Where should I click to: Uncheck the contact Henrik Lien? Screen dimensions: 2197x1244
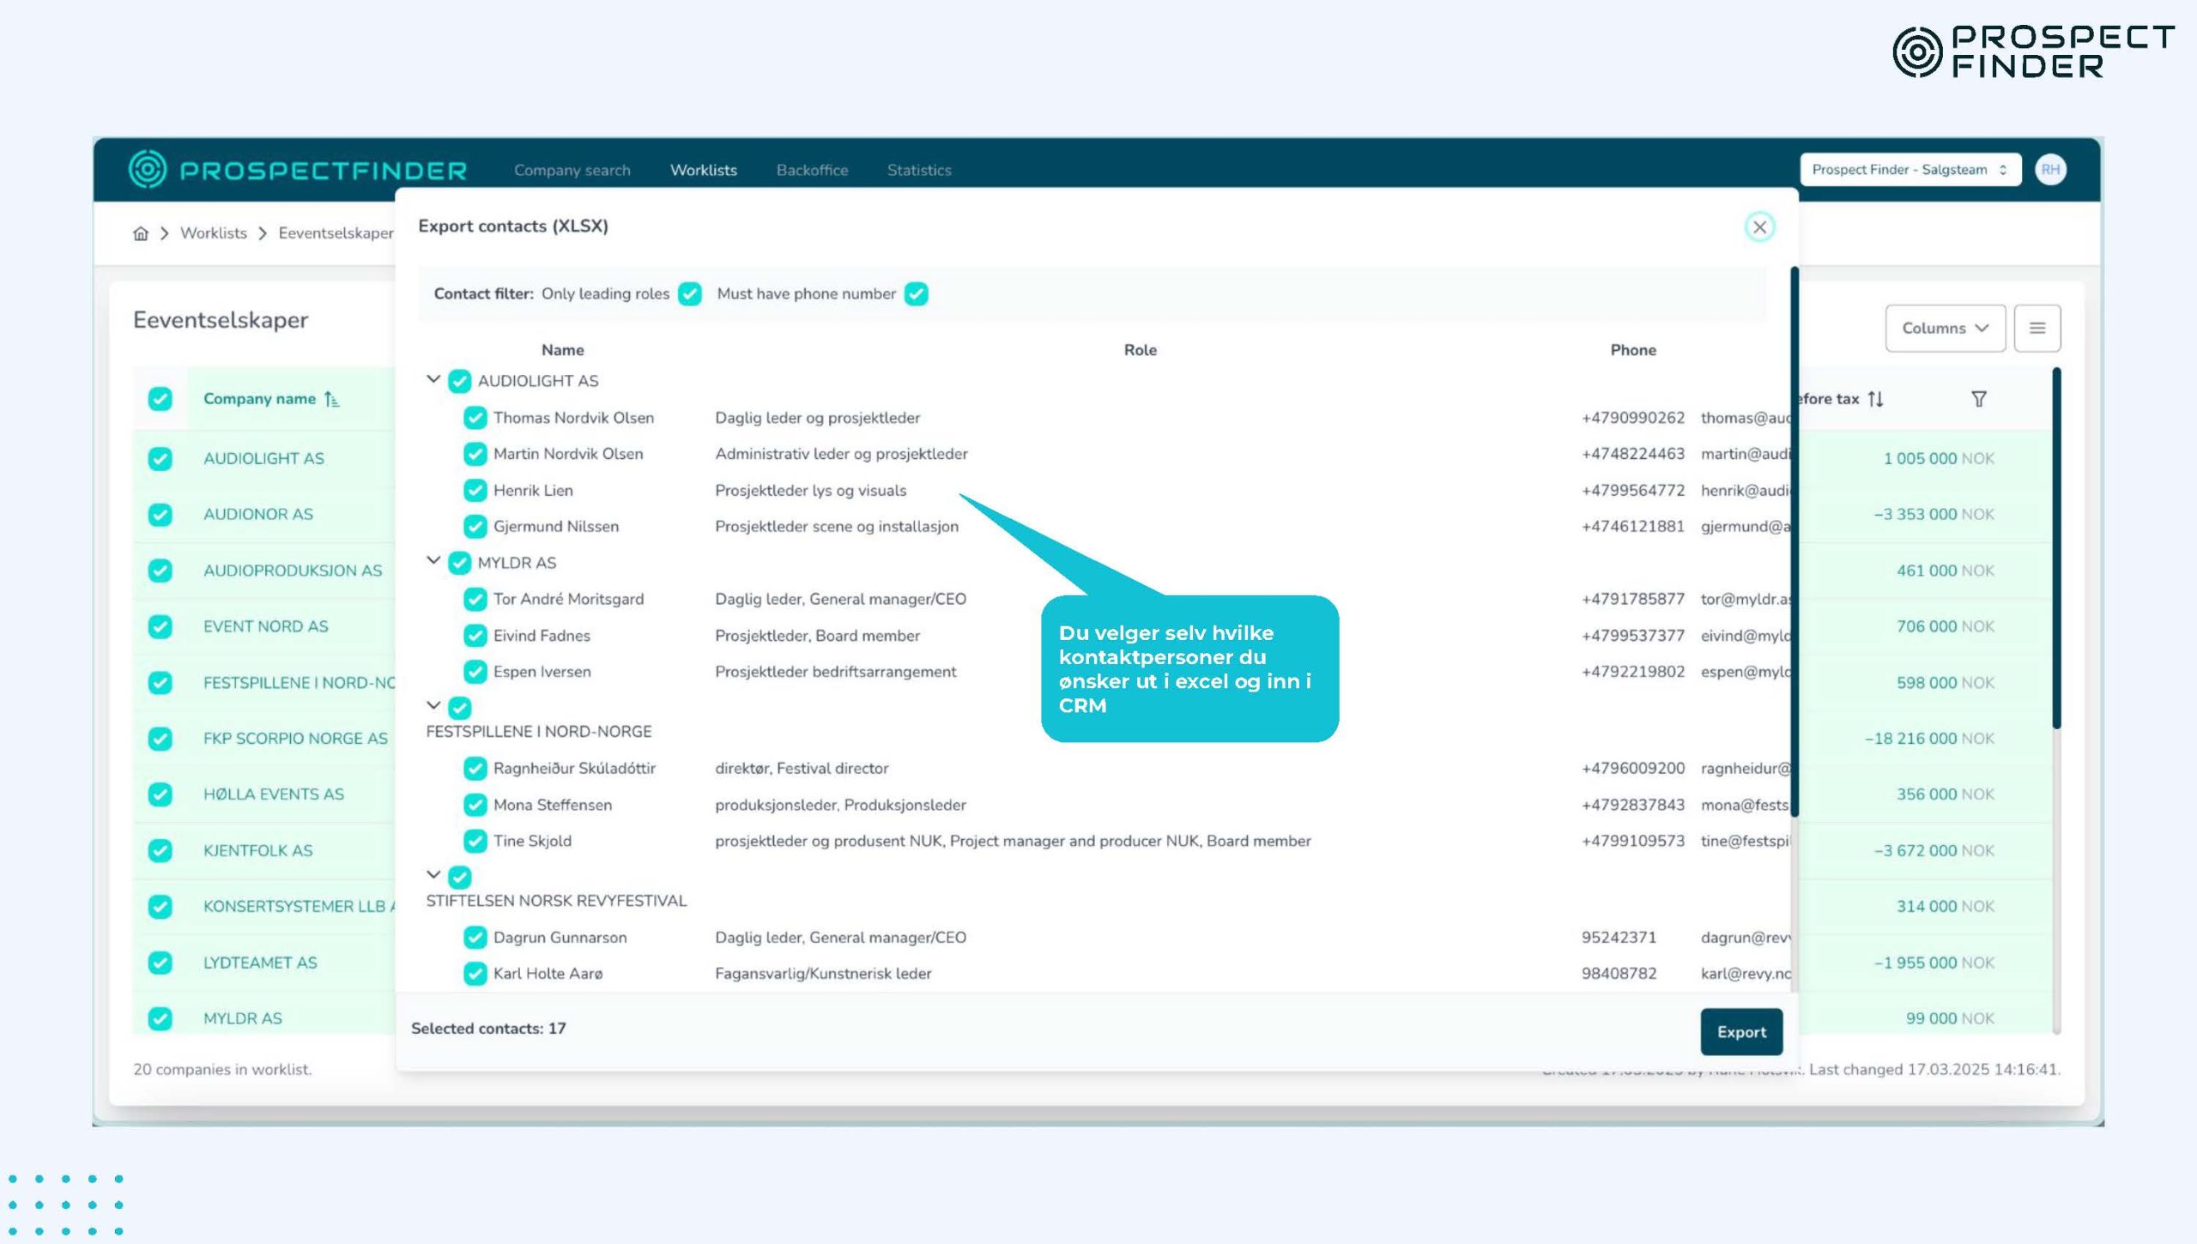pyautogui.click(x=475, y=491)
